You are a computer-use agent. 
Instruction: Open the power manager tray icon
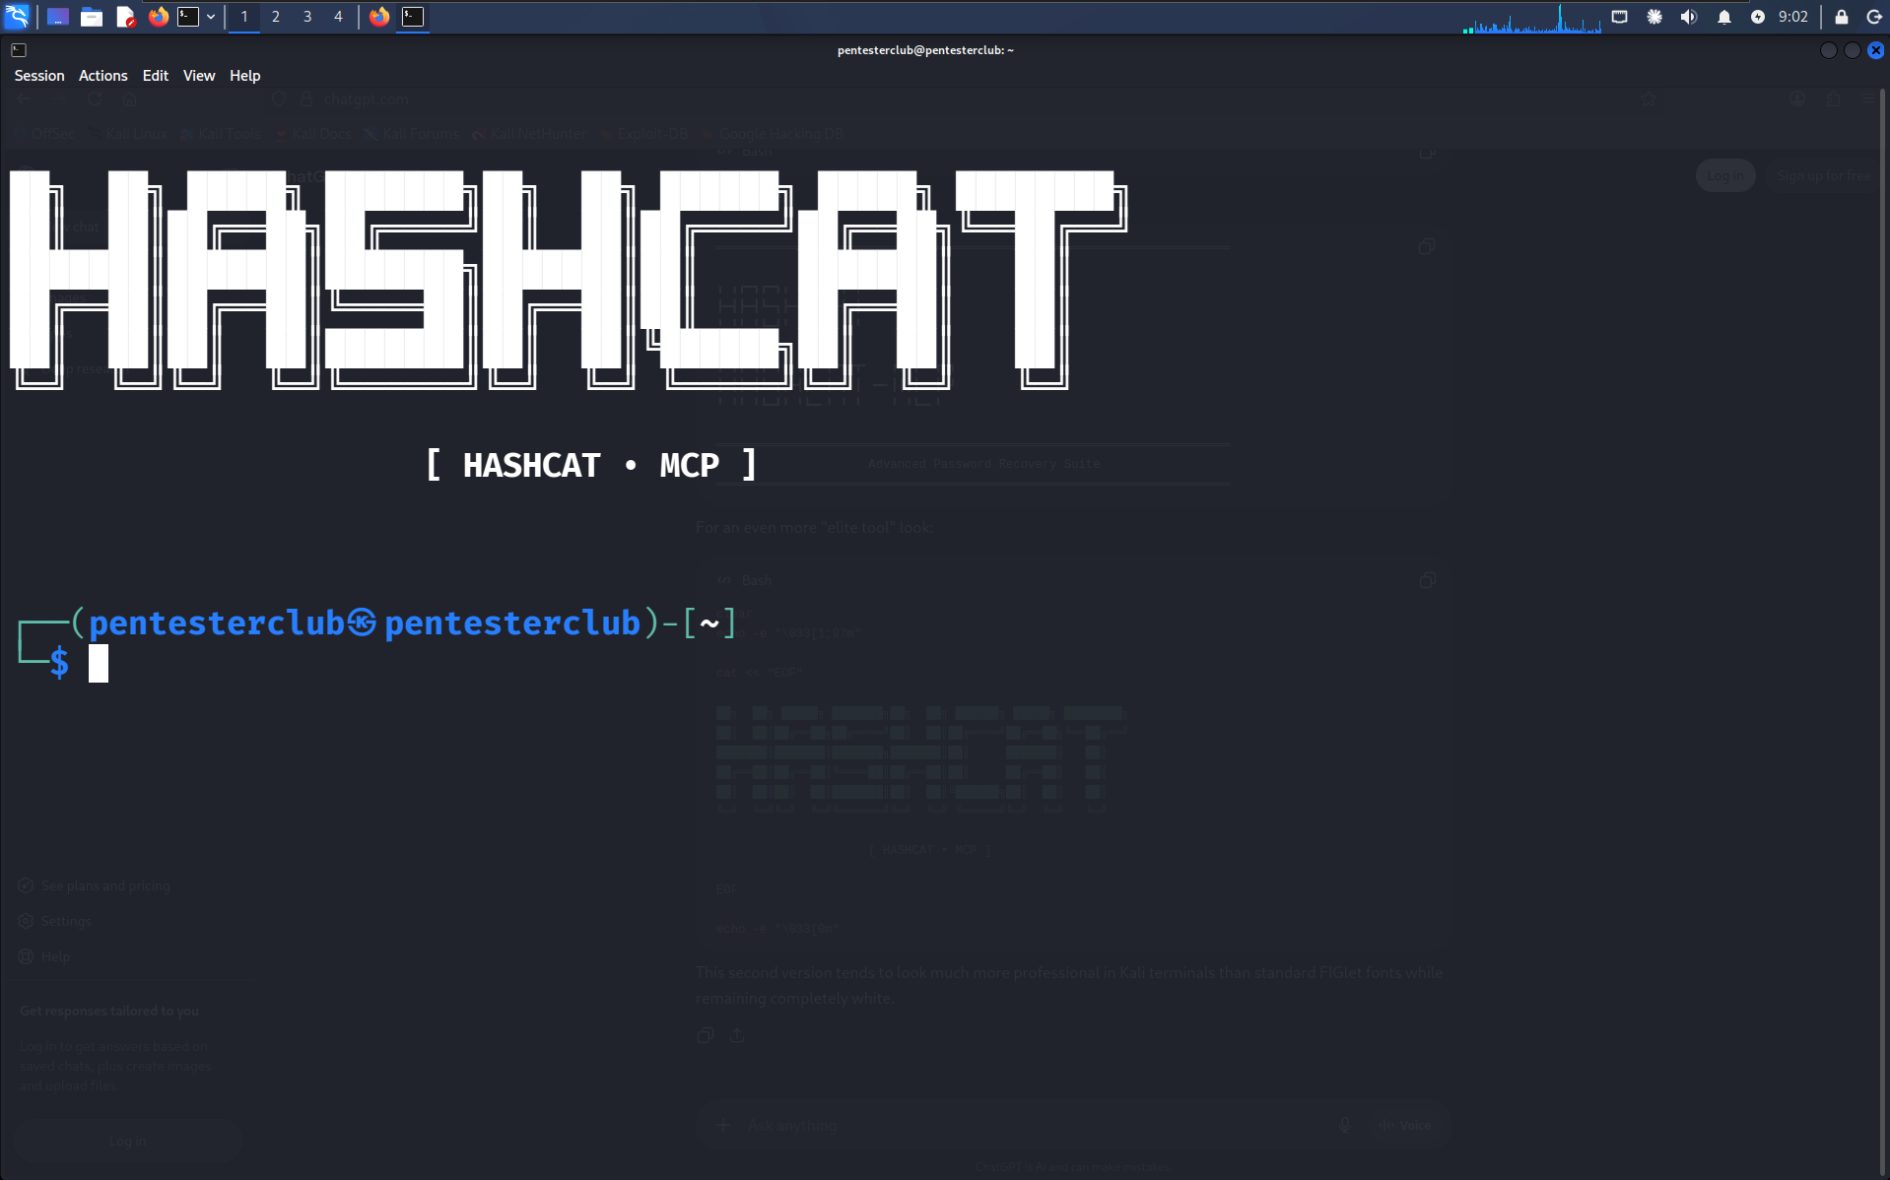click(1758, 17)
